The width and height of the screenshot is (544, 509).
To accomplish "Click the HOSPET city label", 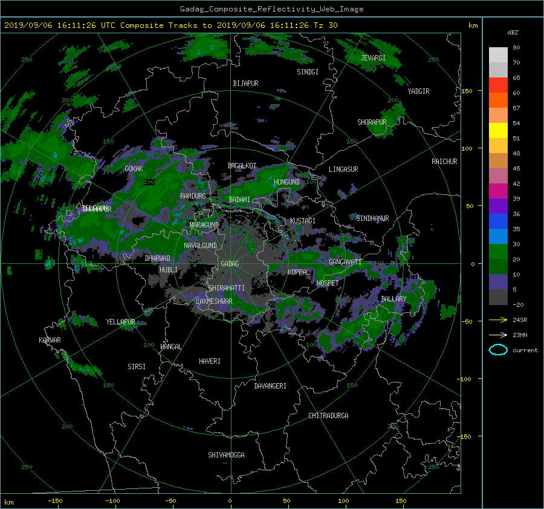I will (328, 283).
